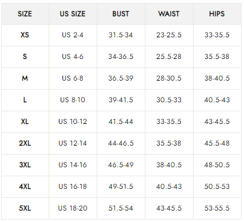The height and width of the screenshot is (222, 244).
Task: Click bust measurement 44-46.5
Action: [121, 143]
